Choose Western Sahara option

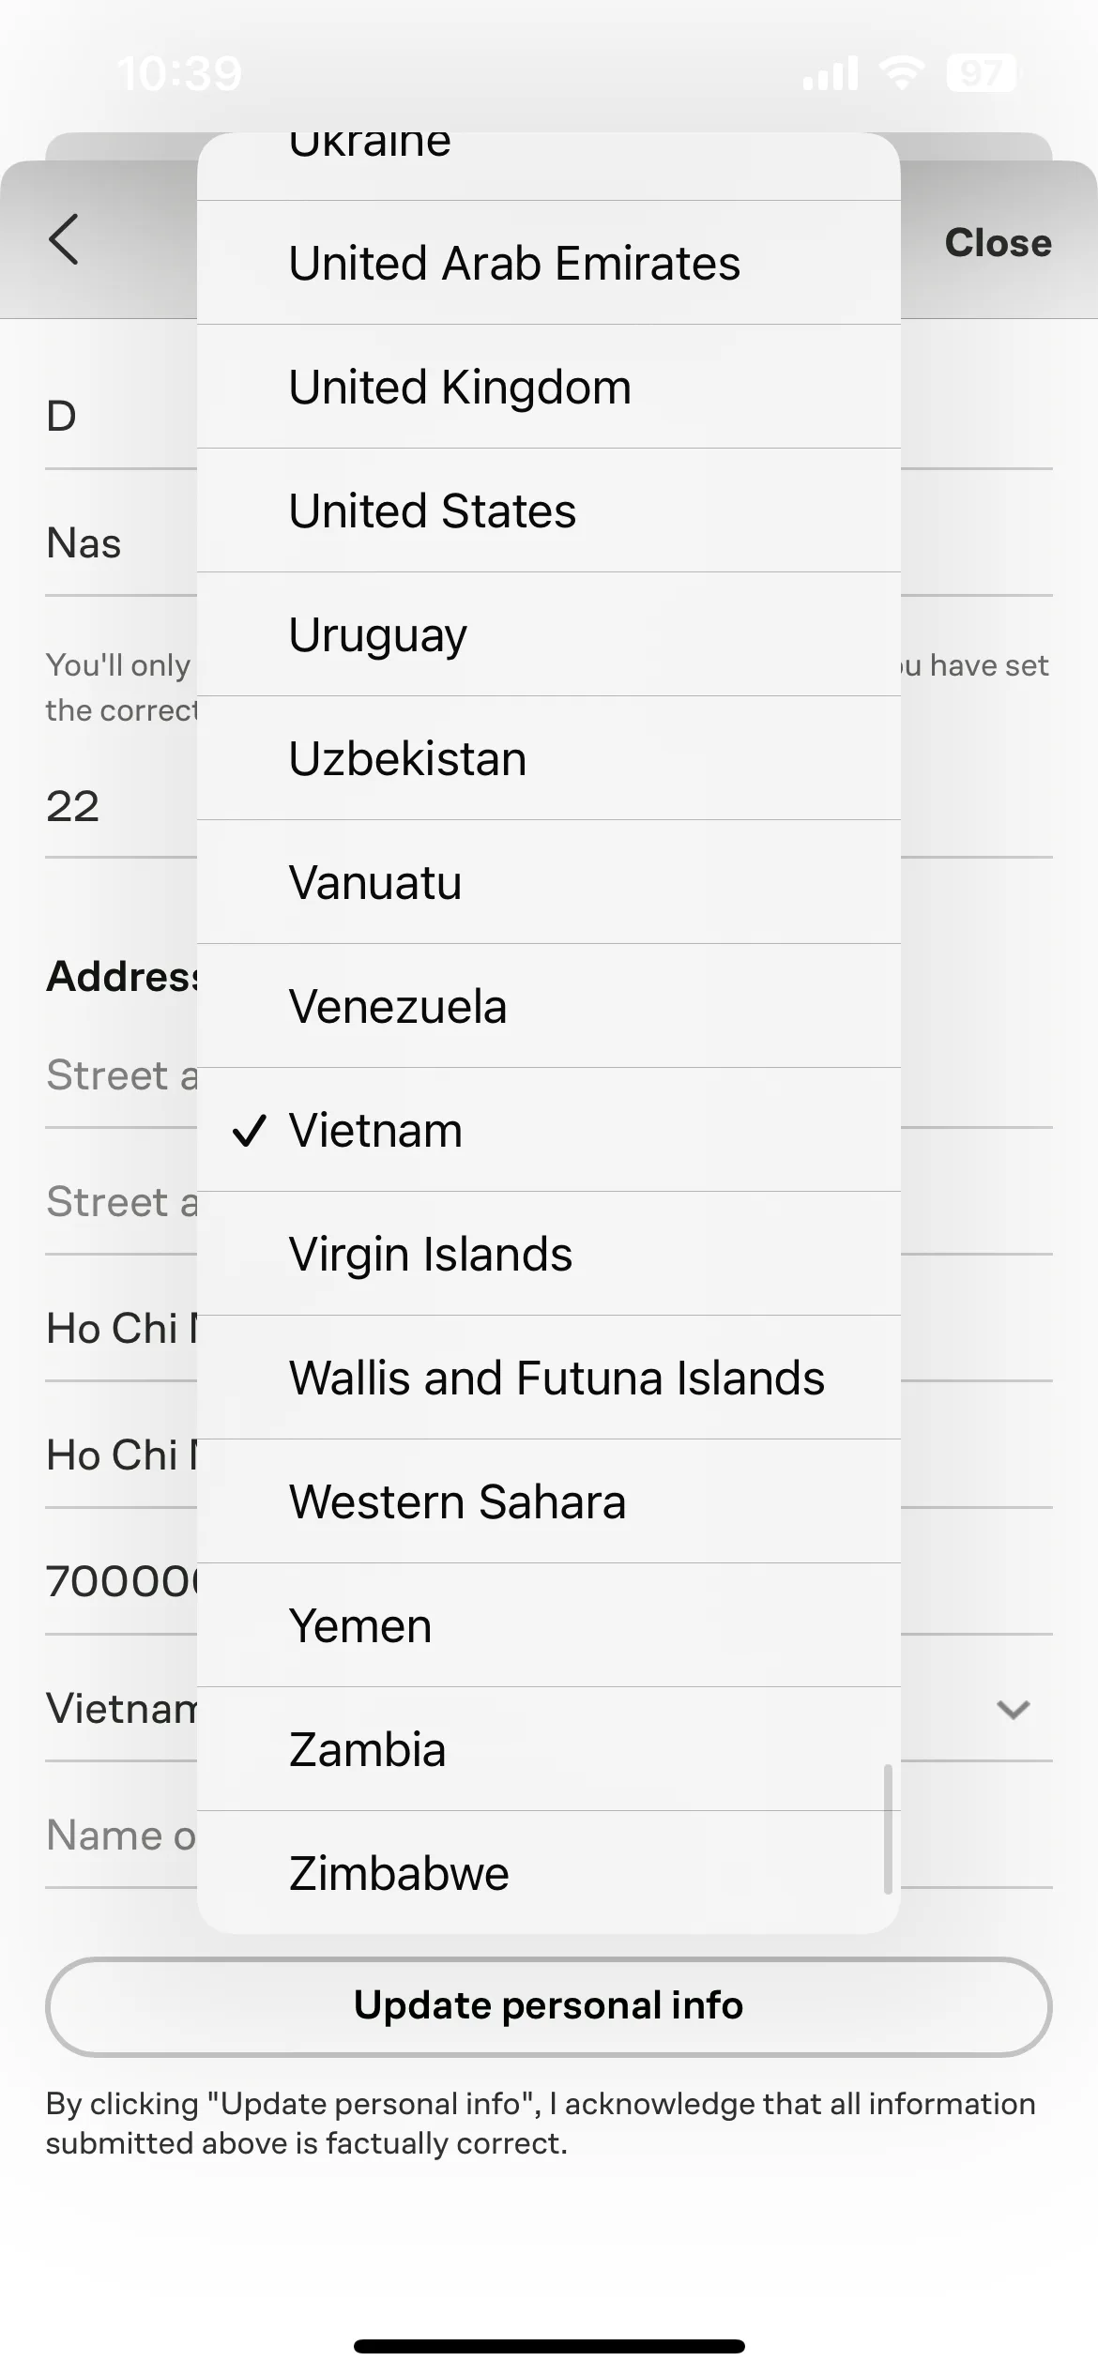549,1501
